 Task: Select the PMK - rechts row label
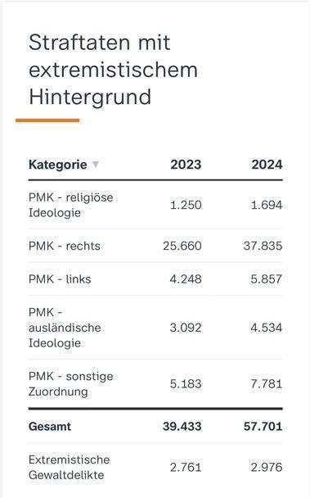click(65, 246)
